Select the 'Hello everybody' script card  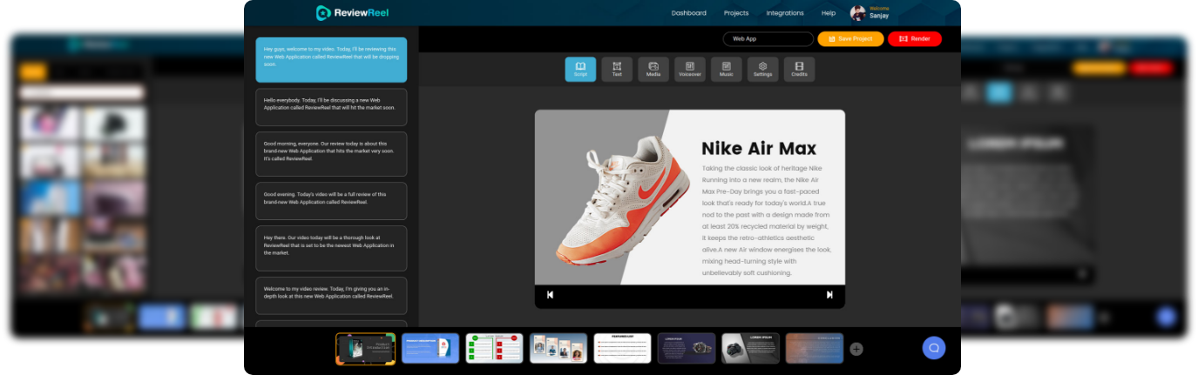click(331, 107)
